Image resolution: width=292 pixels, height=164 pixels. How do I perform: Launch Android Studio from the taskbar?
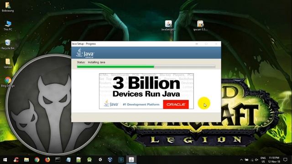click(x=89, y=160)
